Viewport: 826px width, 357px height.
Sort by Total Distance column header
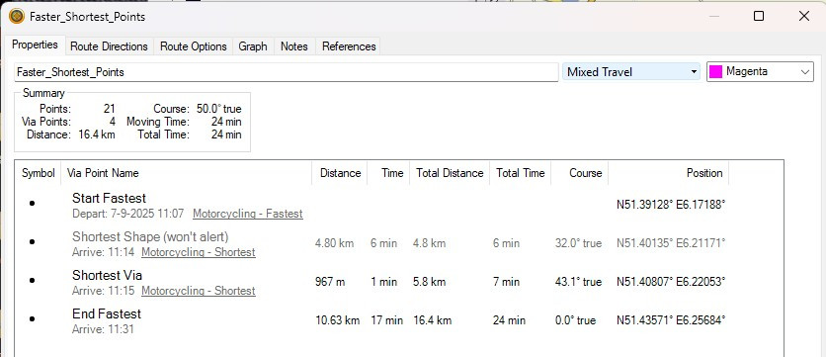[450, 173]
